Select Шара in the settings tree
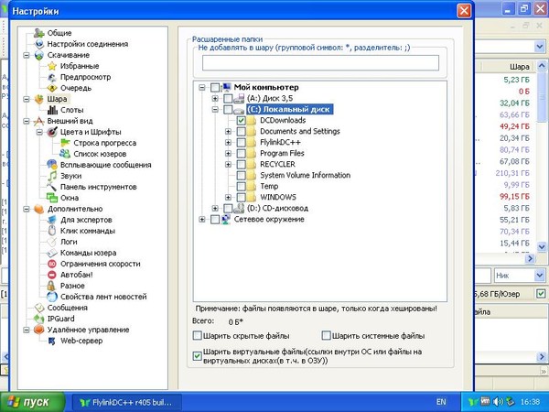The width and height of the screenshot is (549, 412). pos(57,99)
